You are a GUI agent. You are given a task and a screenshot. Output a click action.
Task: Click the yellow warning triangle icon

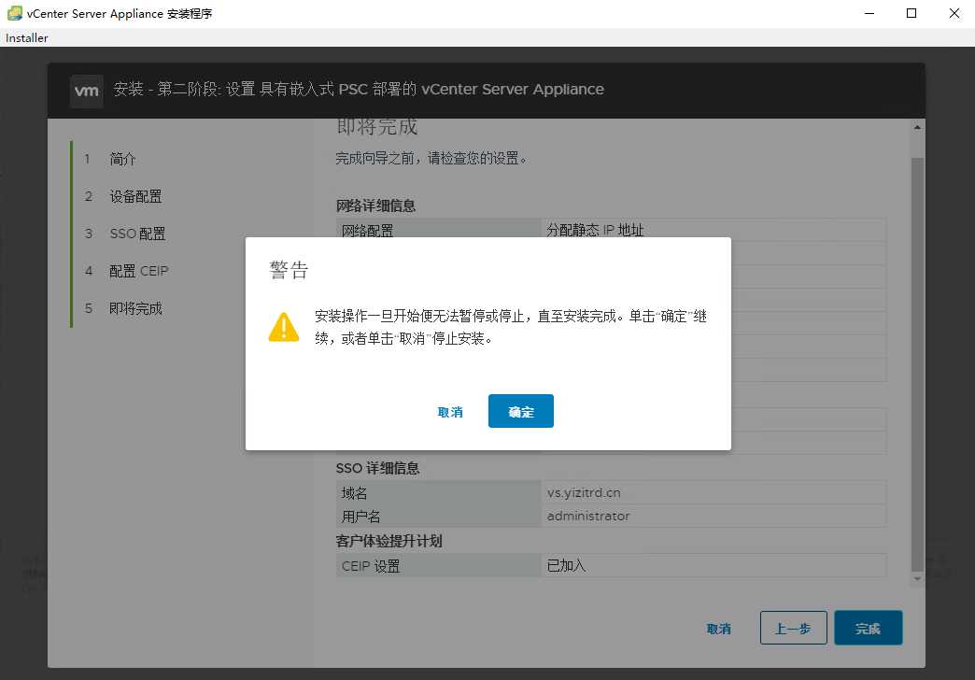click(x=283, y=328)
